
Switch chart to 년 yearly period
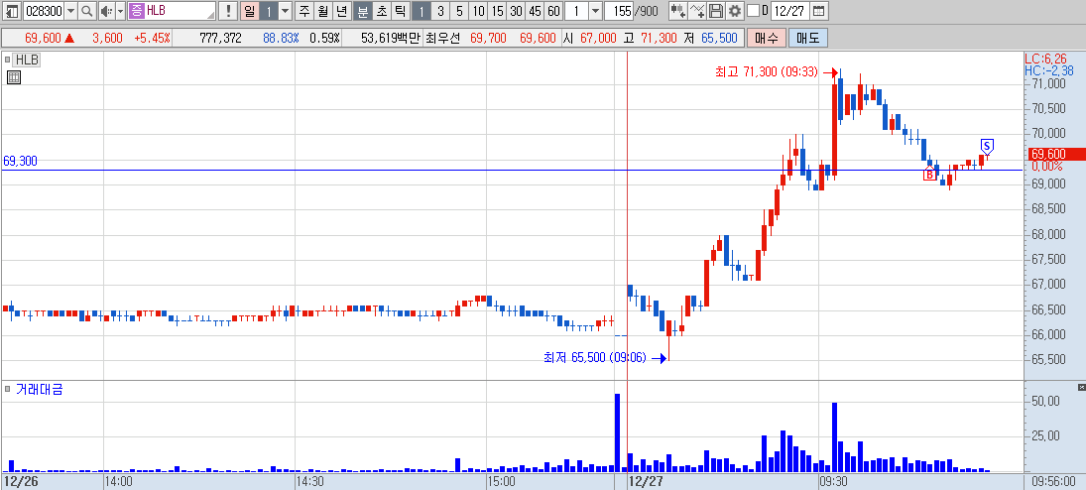[341, 10]
